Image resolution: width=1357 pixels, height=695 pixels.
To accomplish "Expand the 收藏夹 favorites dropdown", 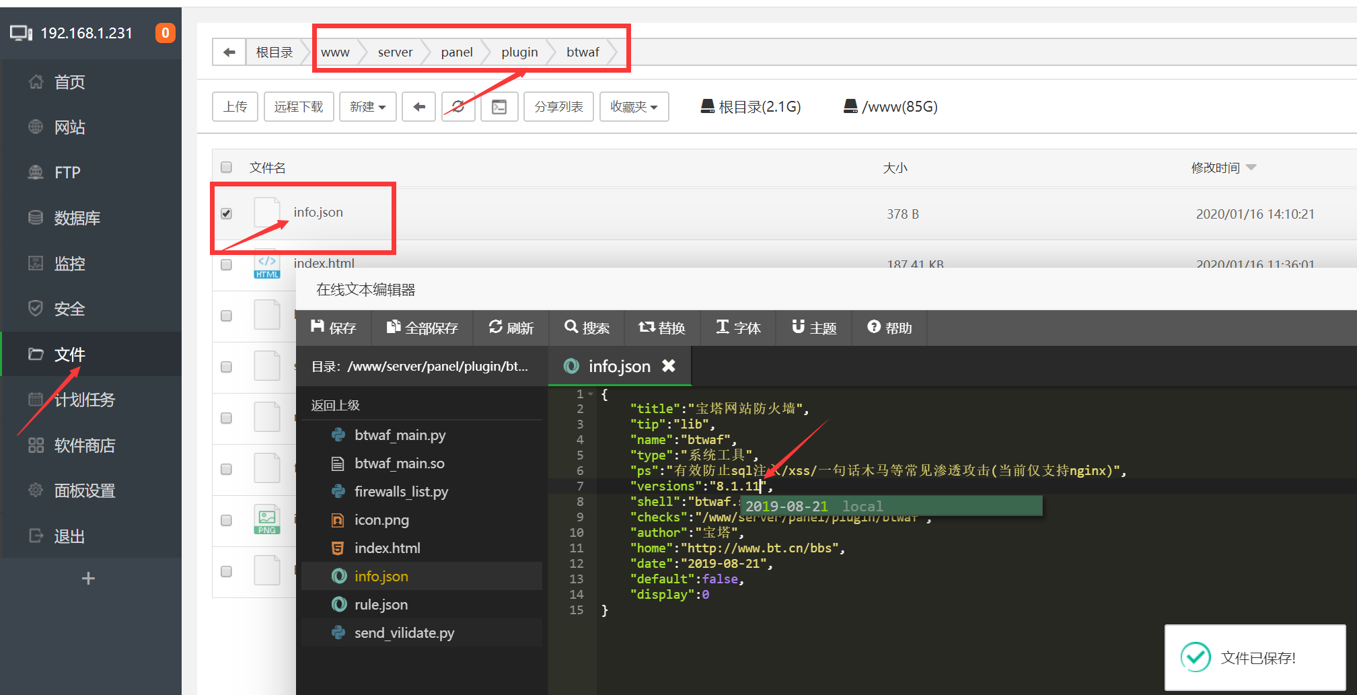I will tap(634, 107).
